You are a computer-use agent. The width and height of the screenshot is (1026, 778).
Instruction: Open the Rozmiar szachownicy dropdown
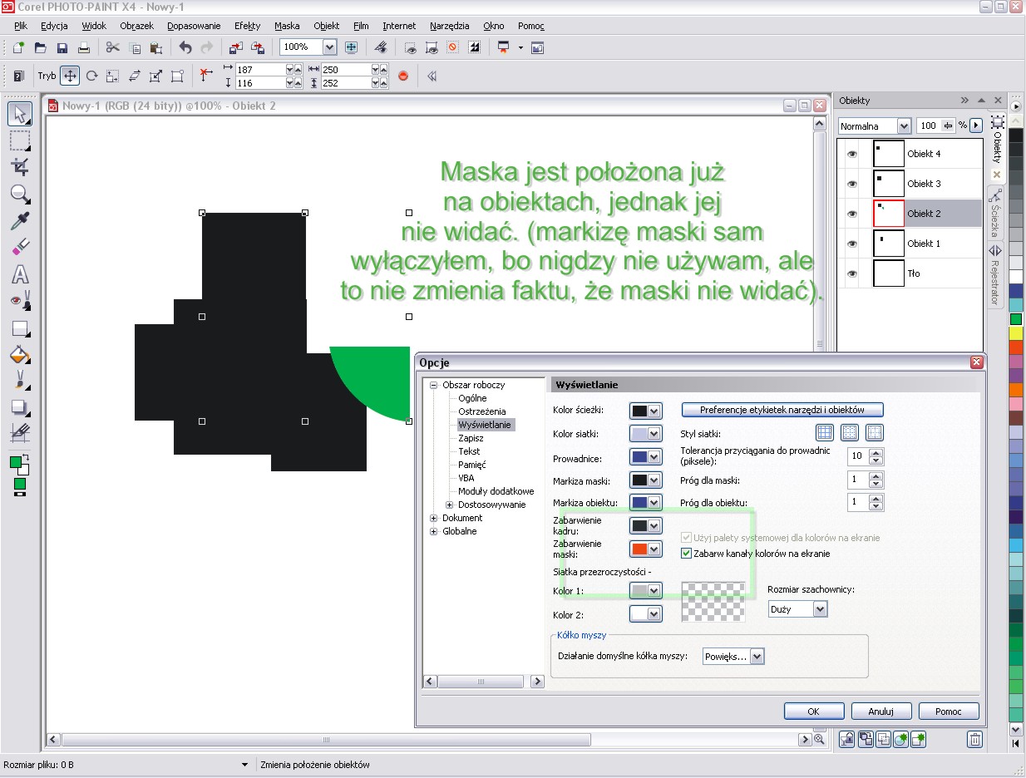[820, 609]
